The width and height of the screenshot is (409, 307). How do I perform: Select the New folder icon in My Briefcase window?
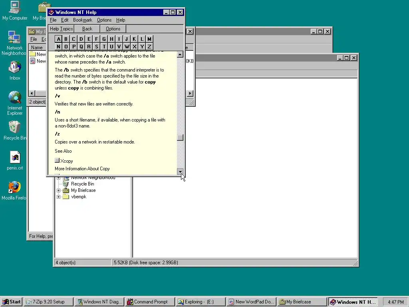coord(32,54)
